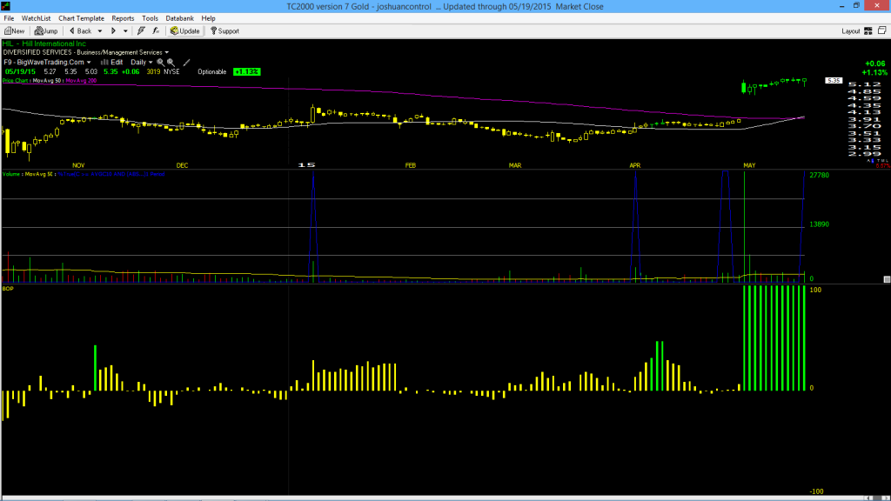Viewport: 891px width, 501px height.
Task: Go Back using the left arrow
Action: coord(80,31)
